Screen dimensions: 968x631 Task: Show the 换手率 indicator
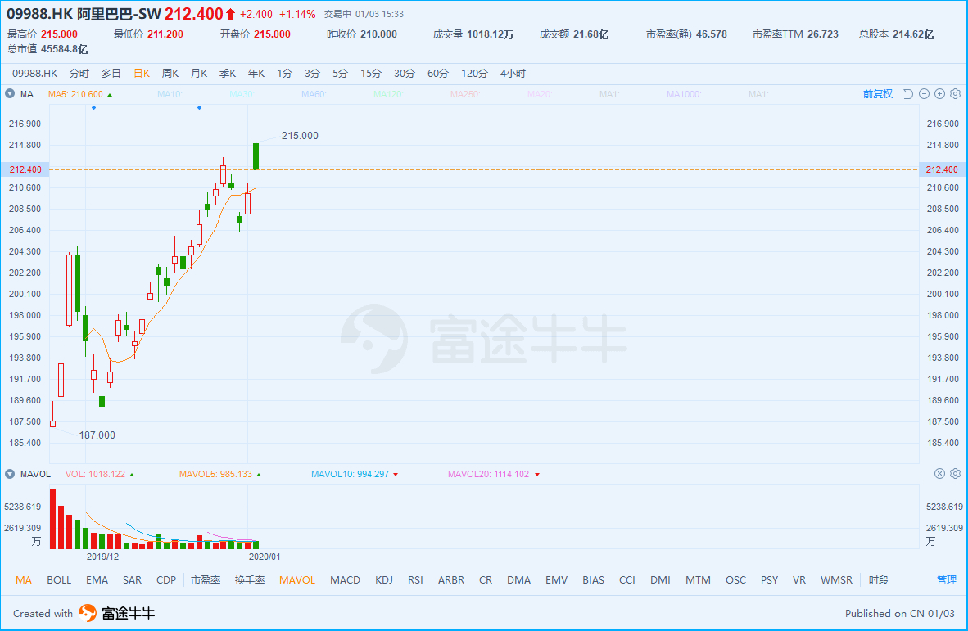(x=250, y=579)
